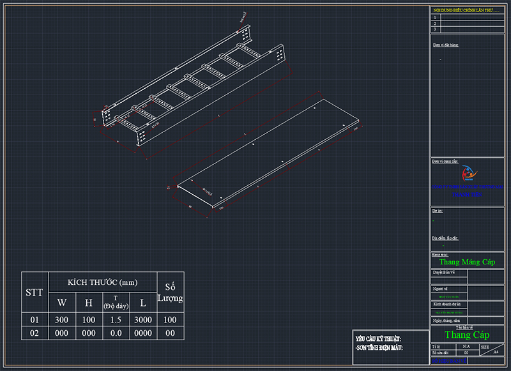Click the A4 size box
The height and width of the screenshot is (371, 511).
click(x=496, y=352)
